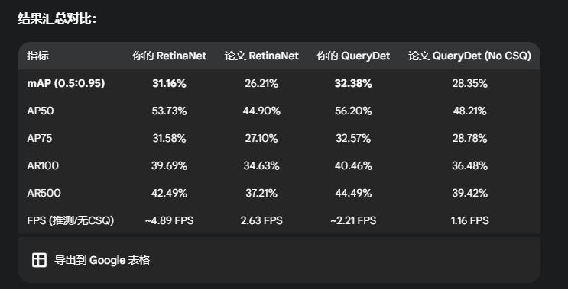
Task: Click the 44.49% AR500 cell
Action: 353,193
